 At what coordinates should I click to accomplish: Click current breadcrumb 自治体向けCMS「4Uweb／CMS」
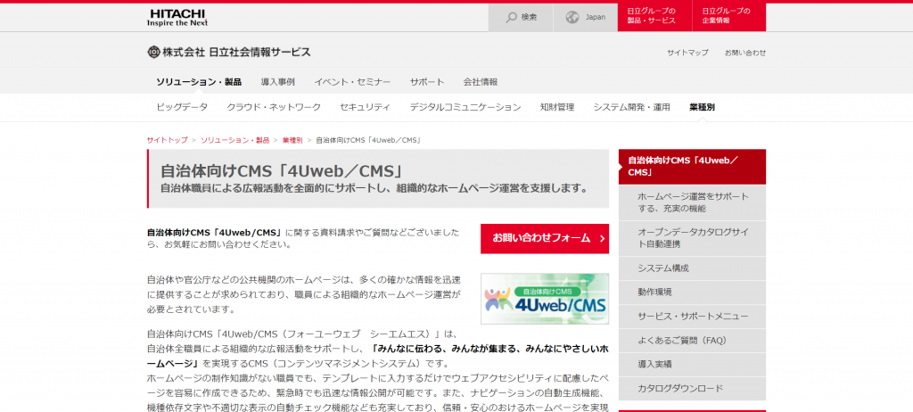coord(368,140)
